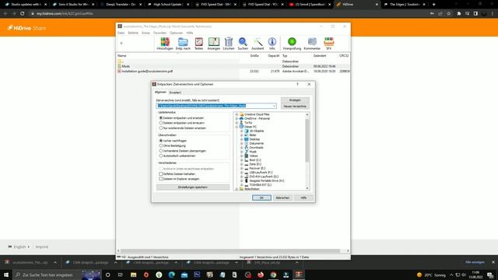This screenshot has height=280, width=498.
Task: Select Automatisch umbenennen option
Action: 161,156
